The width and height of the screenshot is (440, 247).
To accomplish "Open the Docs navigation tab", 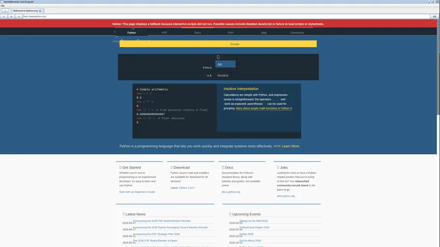I will pos(198,32).
